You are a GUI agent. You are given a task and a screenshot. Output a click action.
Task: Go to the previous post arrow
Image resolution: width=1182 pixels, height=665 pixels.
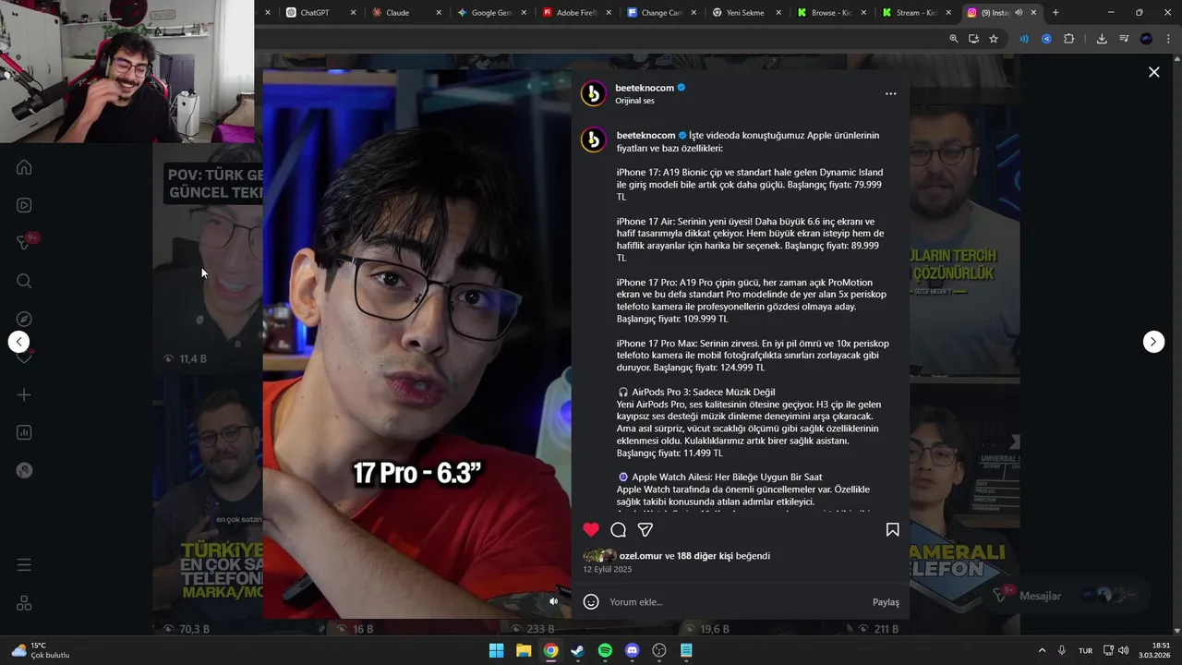(18, 342)
